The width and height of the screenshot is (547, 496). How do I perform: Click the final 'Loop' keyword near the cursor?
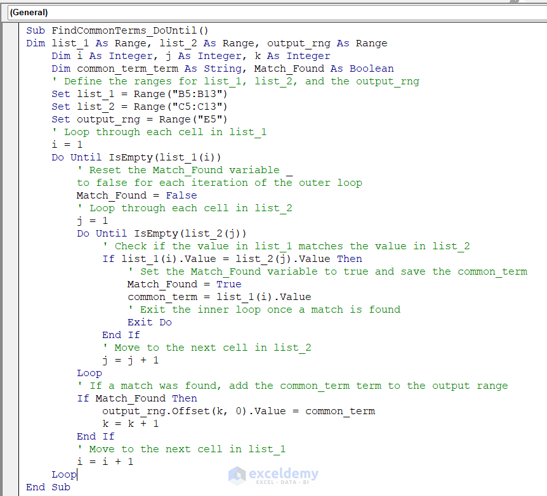click(63, 474)
